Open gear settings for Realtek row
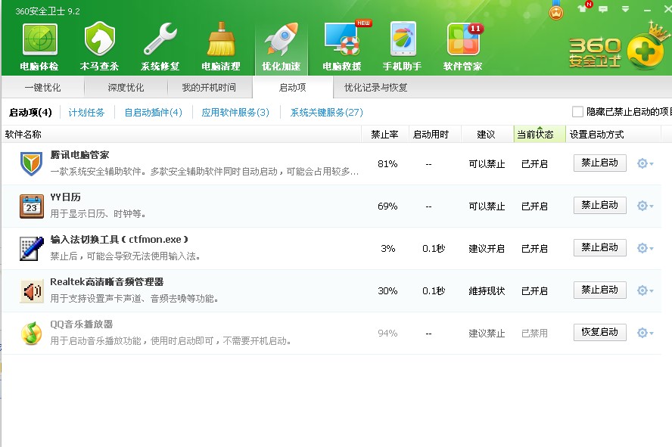Image resolution: width=672 pixels, height=447 pixels. pos(645,290)
